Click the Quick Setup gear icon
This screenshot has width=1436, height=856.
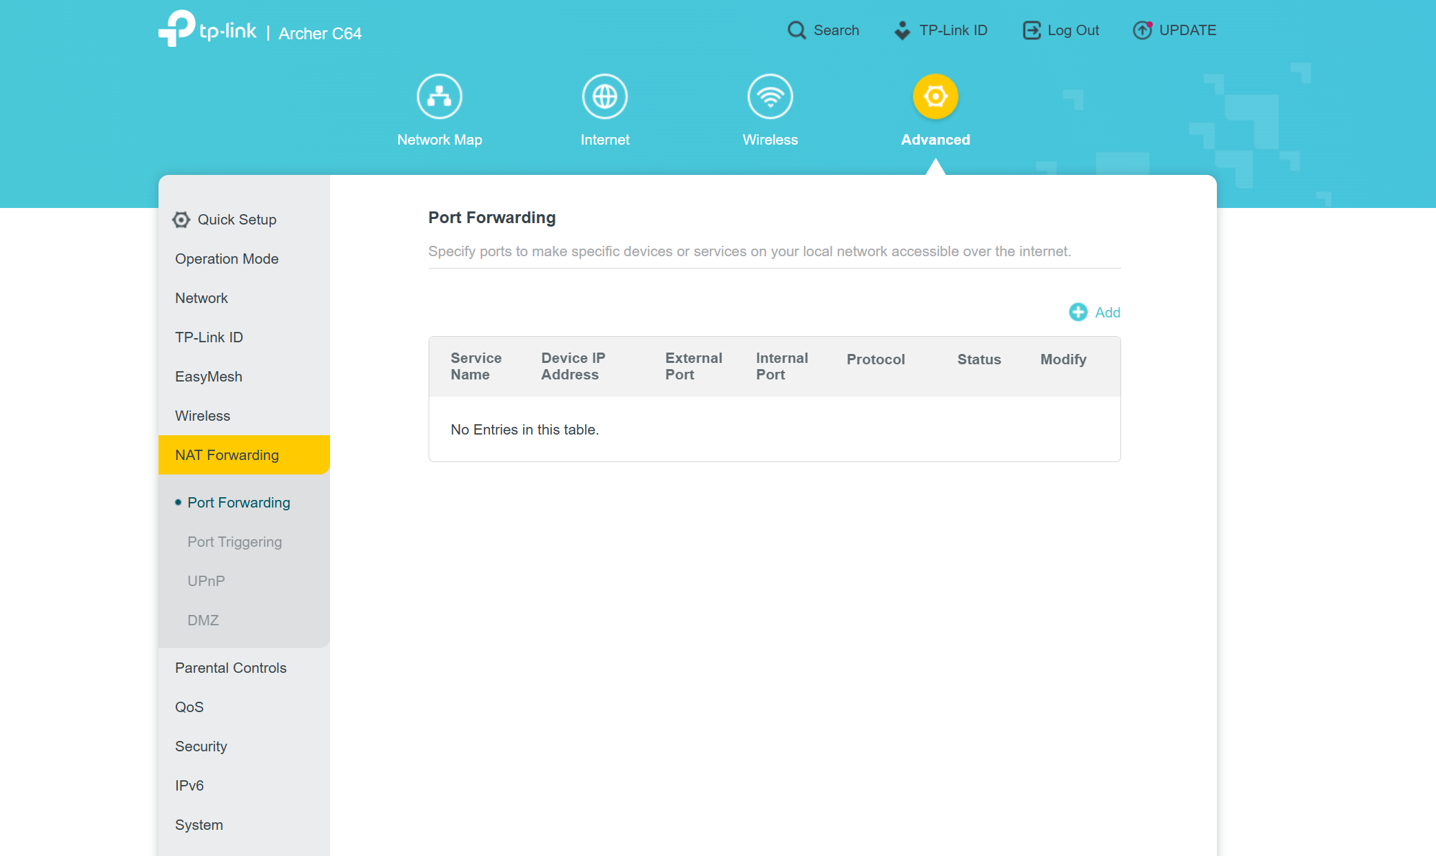181,220
